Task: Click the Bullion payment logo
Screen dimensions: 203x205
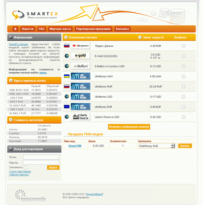Action: click(80, 66)
